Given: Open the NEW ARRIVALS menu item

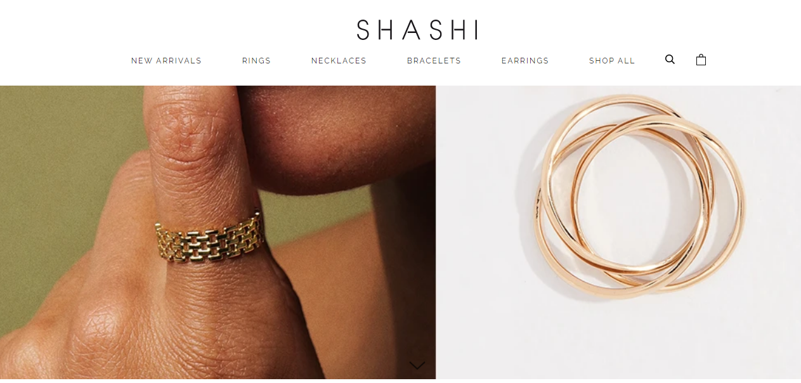Looking at the screenshot, I should click(166, 61).
